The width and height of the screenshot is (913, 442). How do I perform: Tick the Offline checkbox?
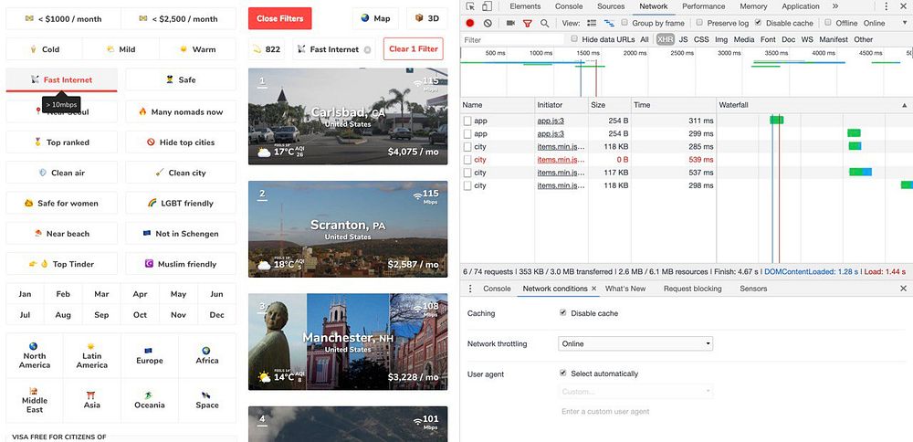(828, 23)
